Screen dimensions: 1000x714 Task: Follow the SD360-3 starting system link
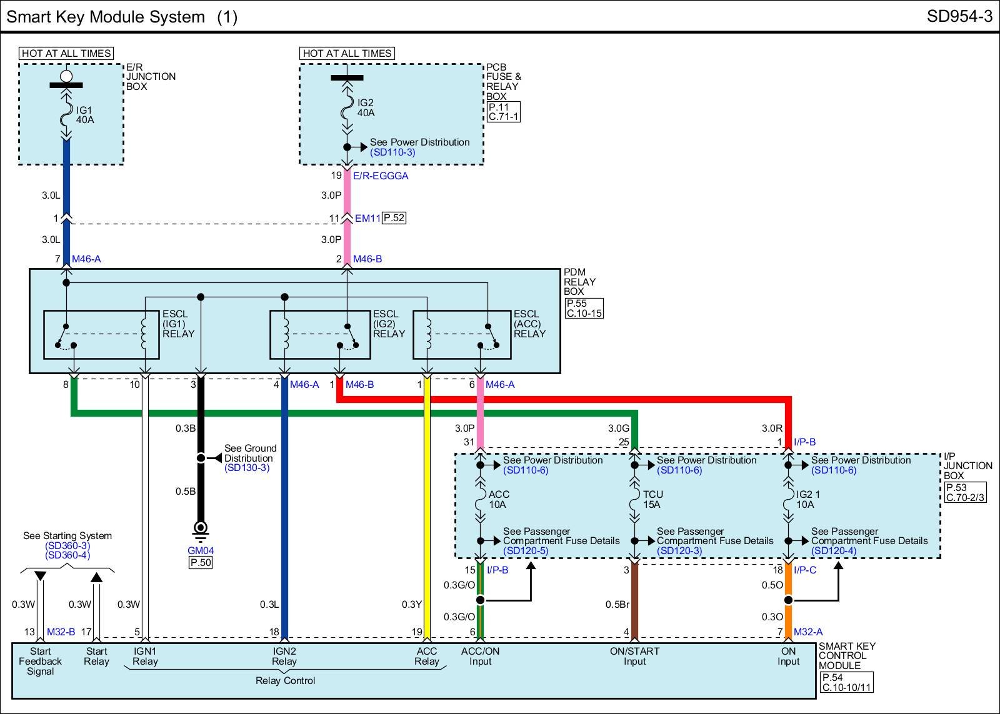coord(67,545)
